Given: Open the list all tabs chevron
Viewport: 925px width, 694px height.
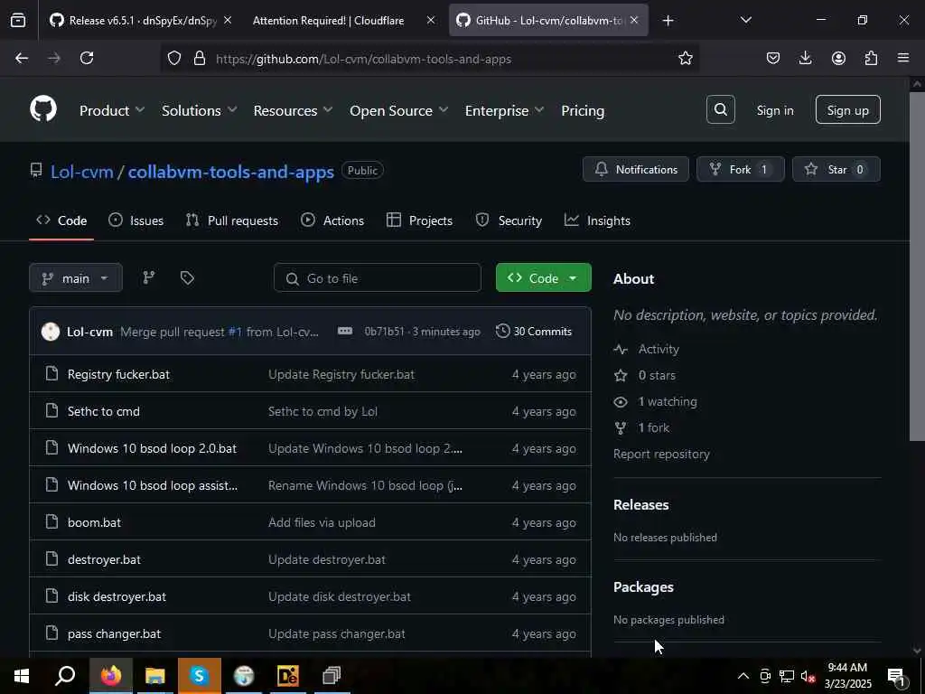Looking at the screenshot, I should coord(746,20).
